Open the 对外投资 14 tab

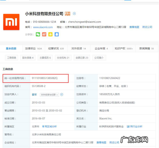click(x=79, y=48)
